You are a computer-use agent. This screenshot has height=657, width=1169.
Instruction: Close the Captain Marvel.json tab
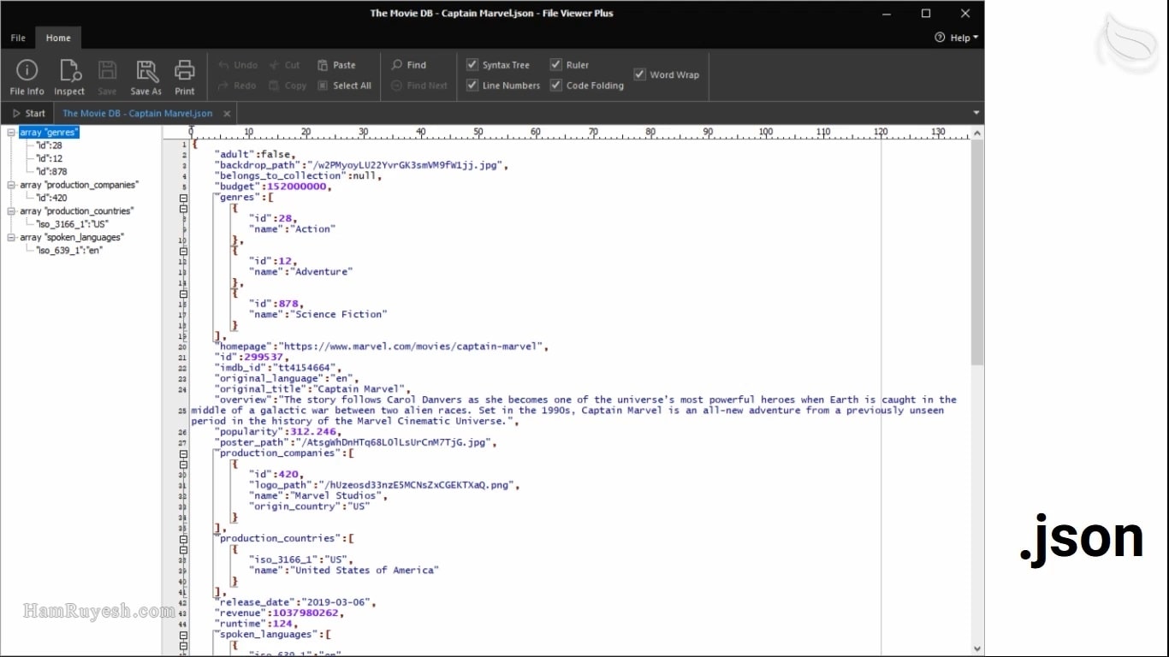click(227, 114)
